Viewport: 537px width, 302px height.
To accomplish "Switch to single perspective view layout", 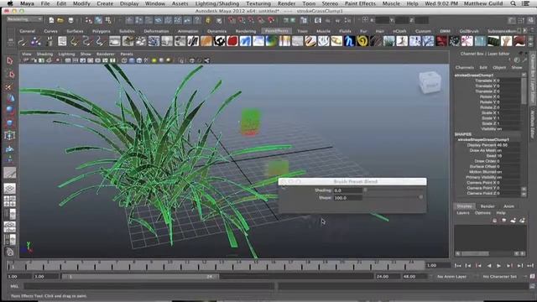I will pos(10,188).
